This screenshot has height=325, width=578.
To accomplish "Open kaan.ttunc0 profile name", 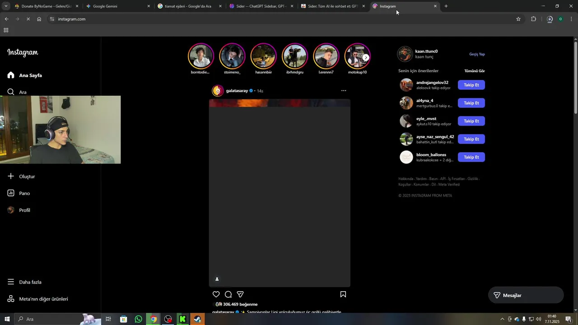I will pos(426,51).
